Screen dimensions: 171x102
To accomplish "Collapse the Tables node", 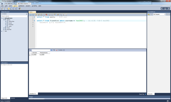I will click(x=4, y=20).
